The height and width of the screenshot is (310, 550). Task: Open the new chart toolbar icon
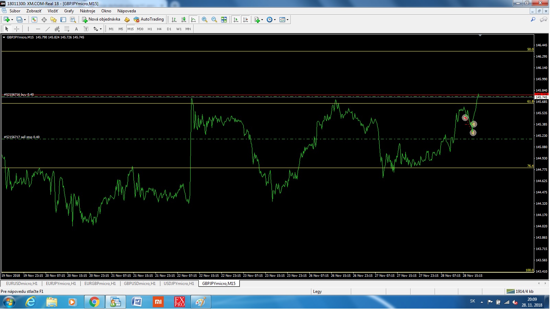click(x=7, y=20)
